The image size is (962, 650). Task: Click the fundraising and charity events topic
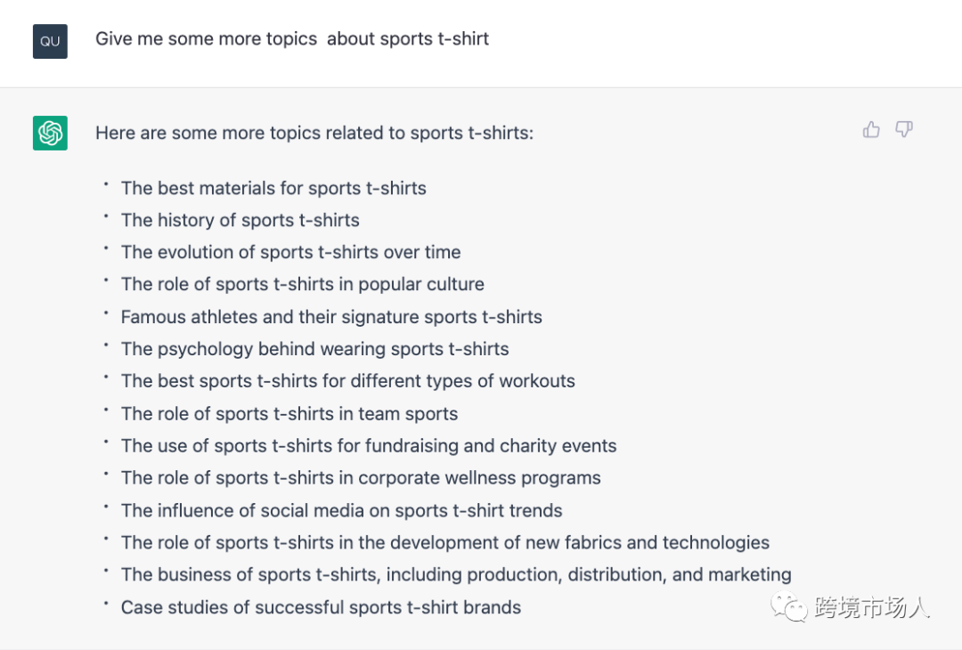369,446
